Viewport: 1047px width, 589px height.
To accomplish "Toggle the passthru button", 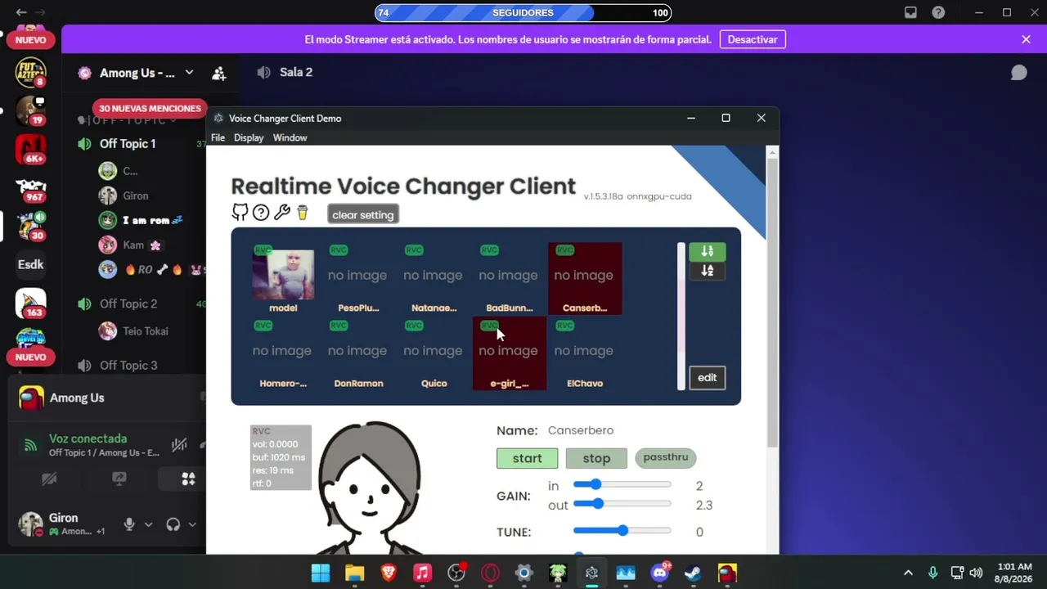I will point(666,457).
